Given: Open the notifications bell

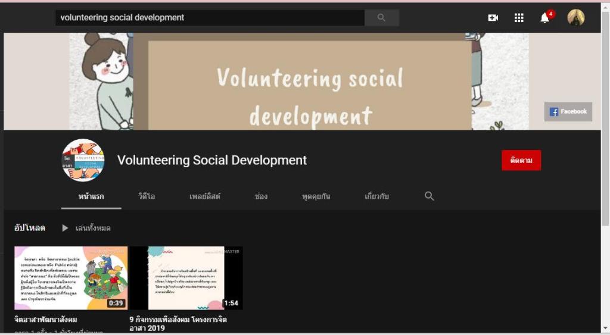Looking at the screenshot, I should pyautogui.click(x=545, y=18).
